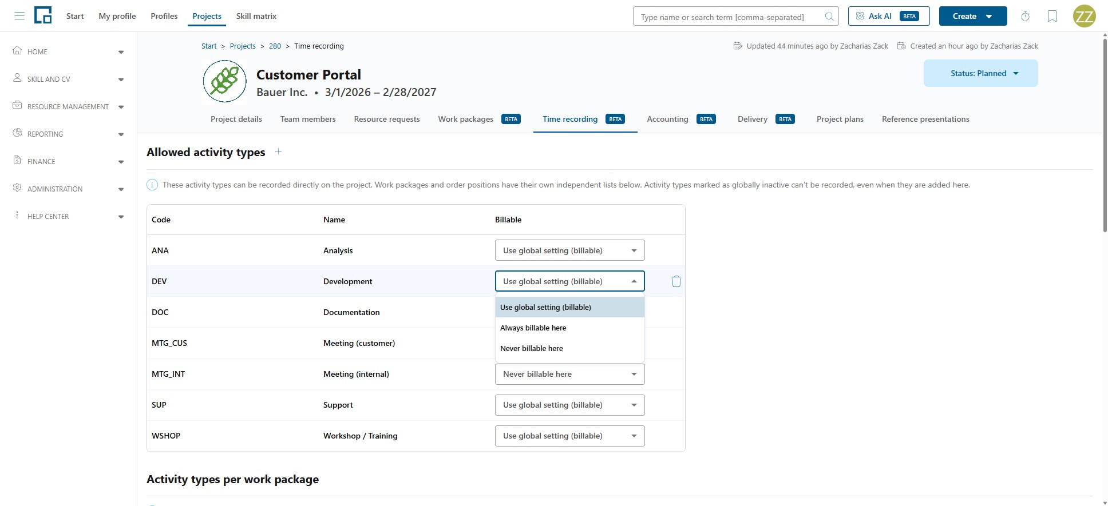Expand the Home sidebar section arrow

(x=121, y=52)
